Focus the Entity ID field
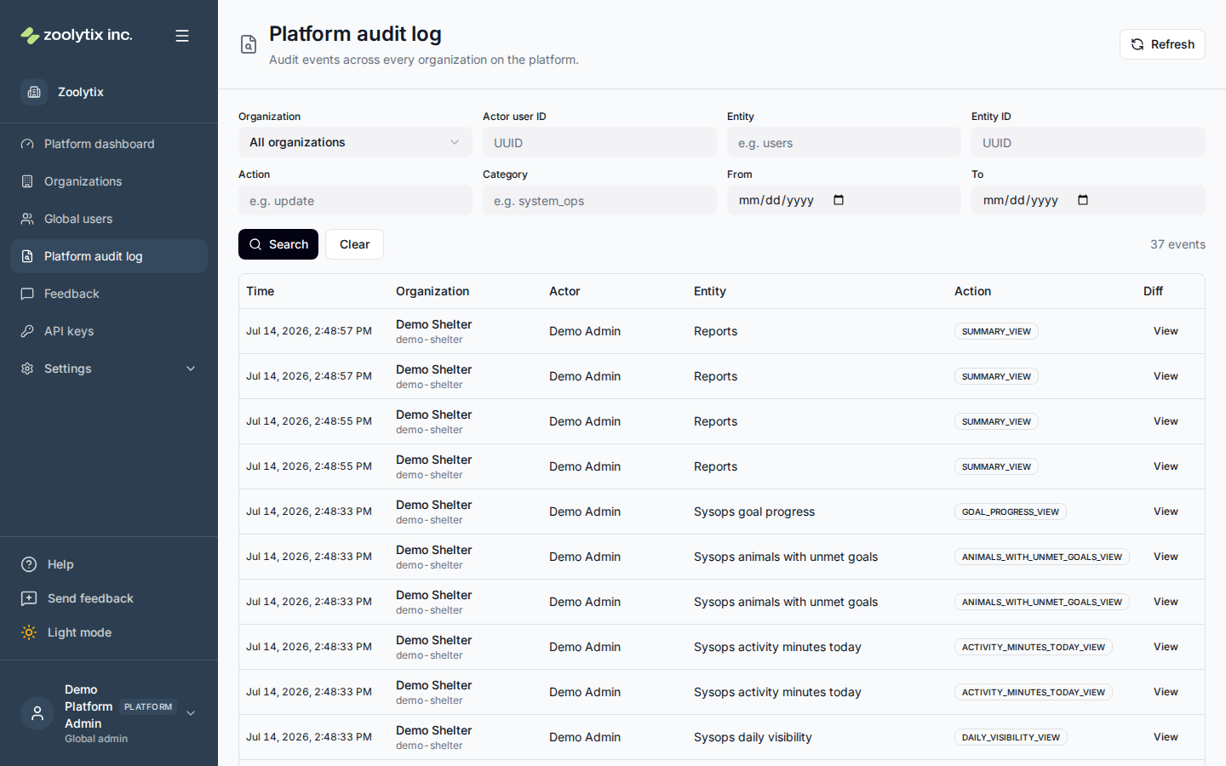This screenshot has width=1226, height=766. pyautogui.click(x=1088, y=142)
